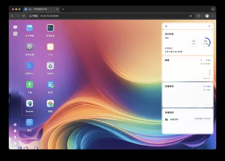Open a new browser tab with plus

point(63,9)
